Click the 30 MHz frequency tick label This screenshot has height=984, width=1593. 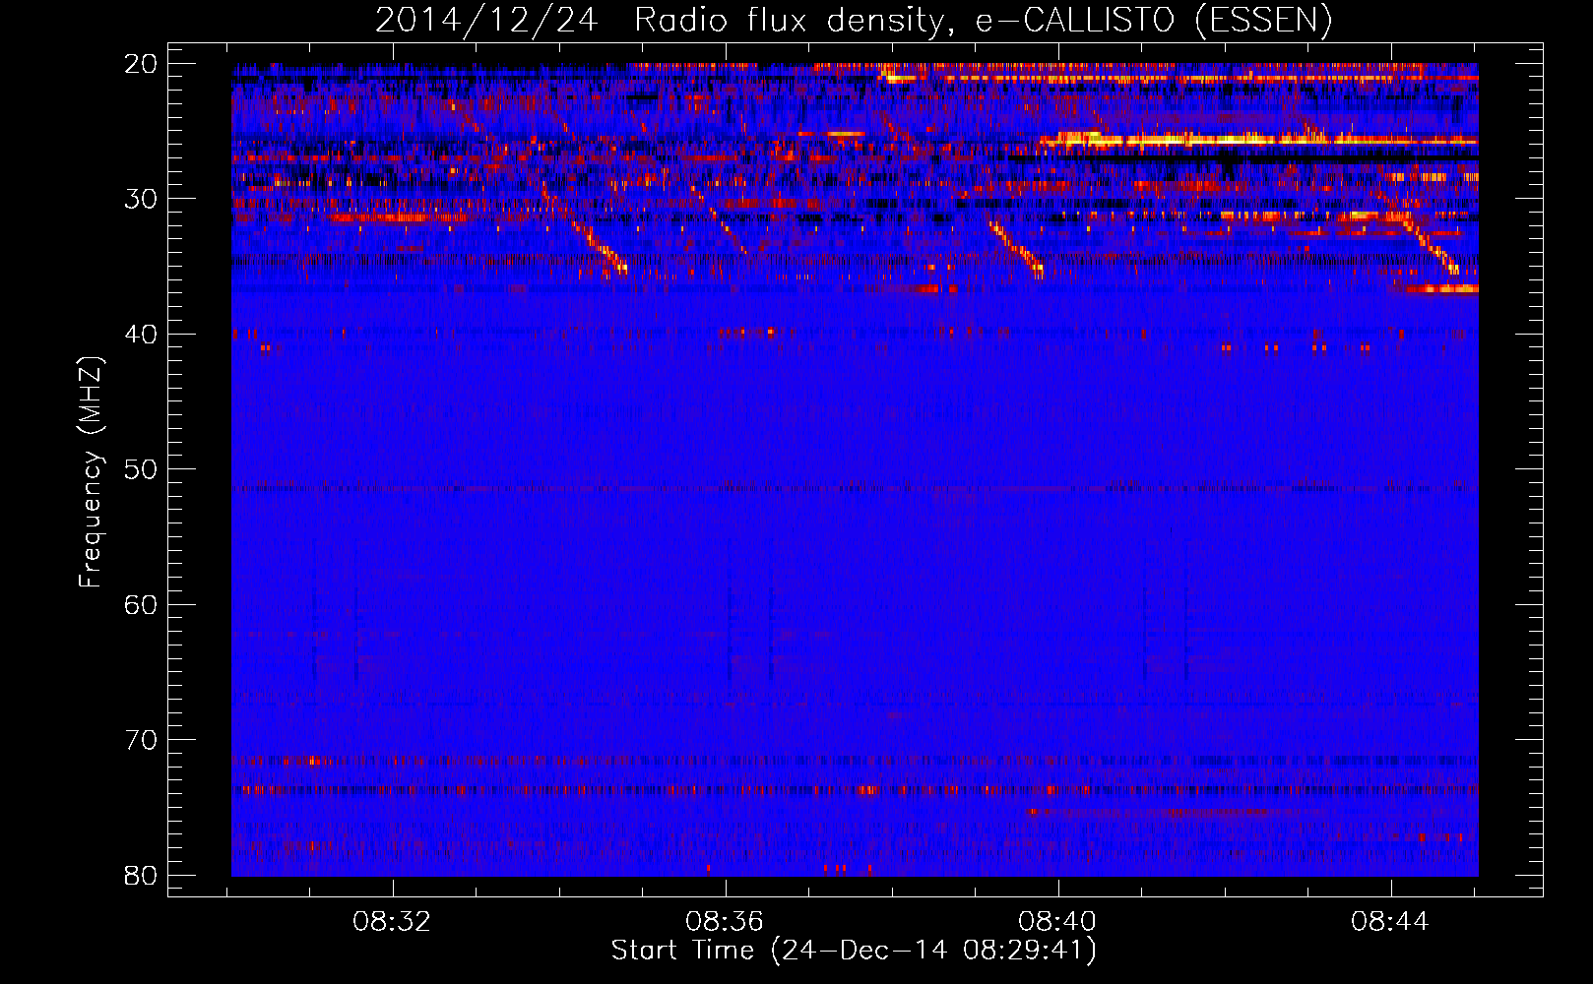(141, 199)
